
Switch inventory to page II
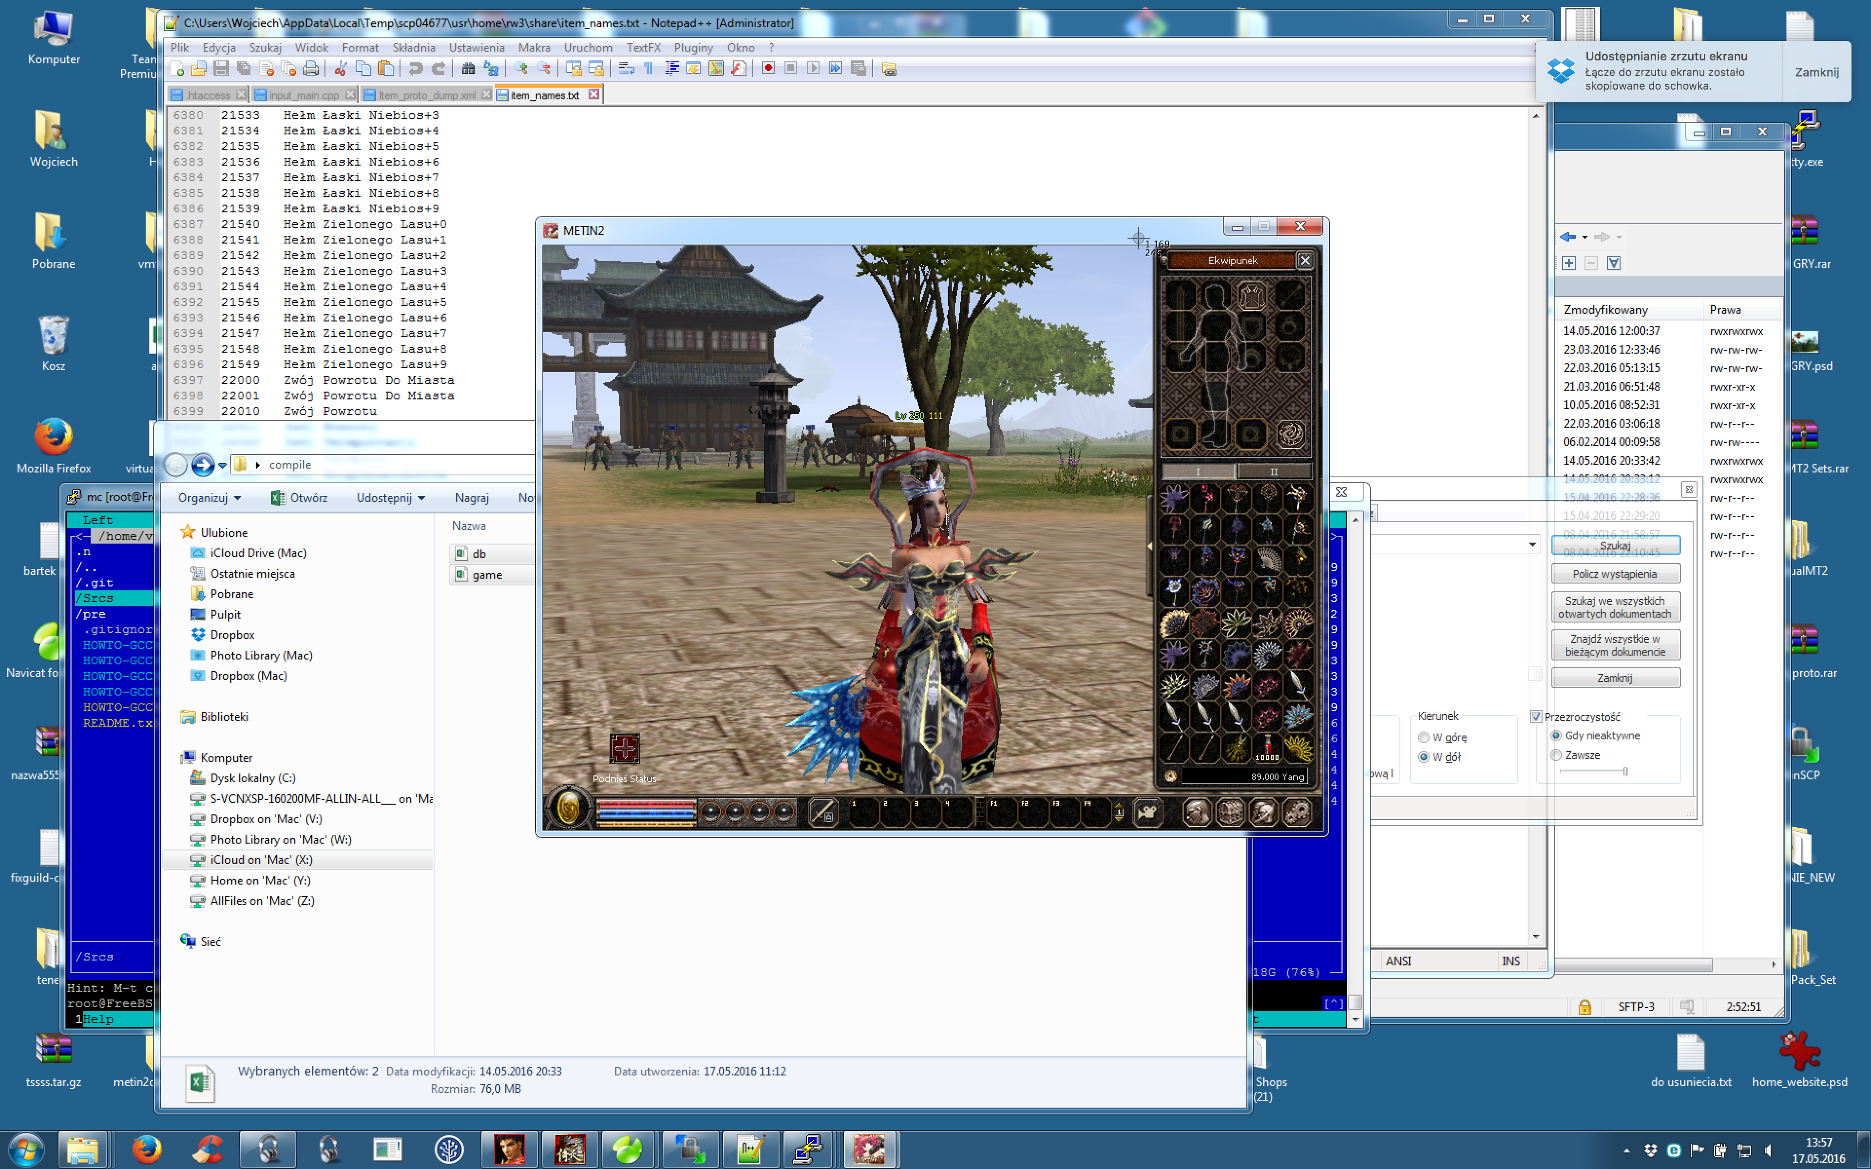(x=1273, y=471)
